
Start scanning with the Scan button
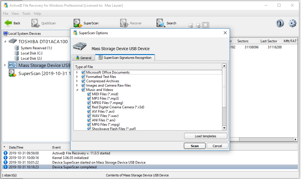pyautogui.click(x=195, y=146)
